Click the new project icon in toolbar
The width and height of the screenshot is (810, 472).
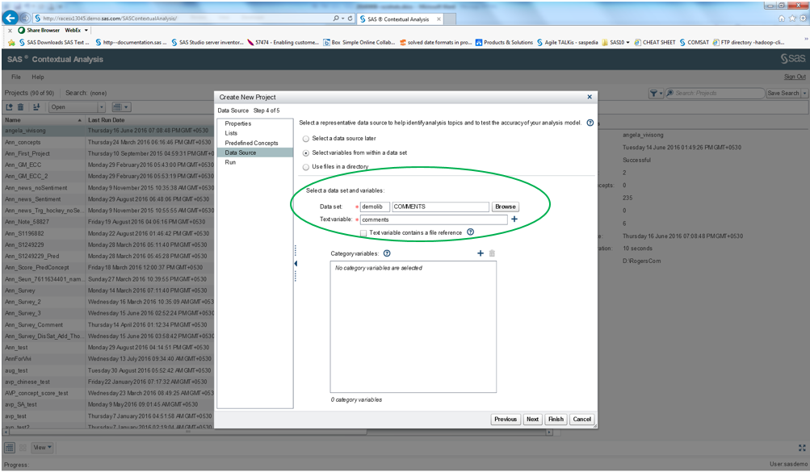[10, 107]
